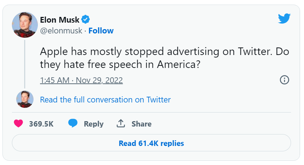Click the tweet text about Apple advertising
304x165 pixels.
click(x=164, y=58)
